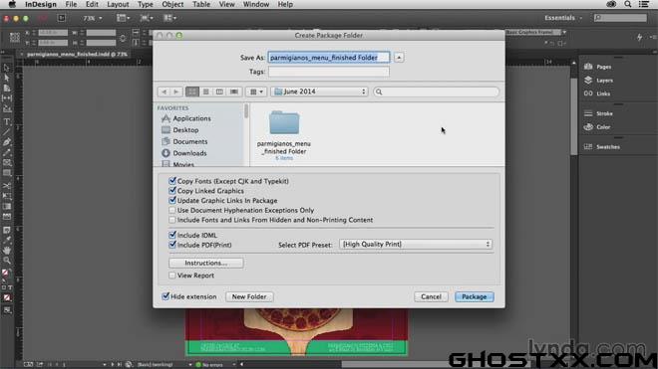Open the Window menu

pyautogui.click(x=256, y=4)
